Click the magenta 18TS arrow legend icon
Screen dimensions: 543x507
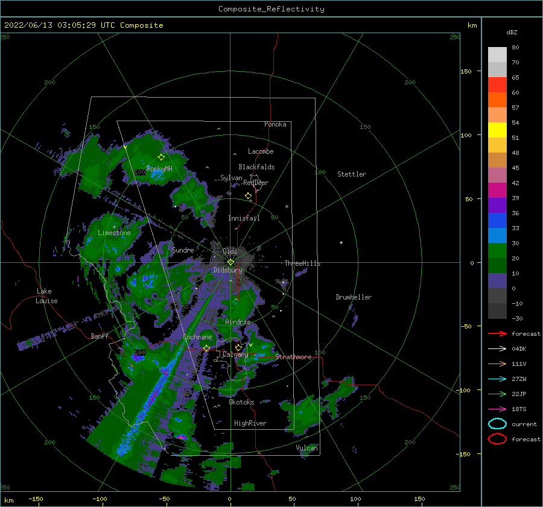[497, 409]
